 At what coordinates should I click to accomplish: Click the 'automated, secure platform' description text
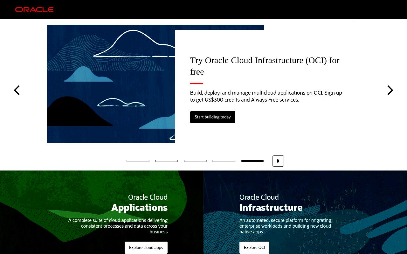(x=285, y=226)
